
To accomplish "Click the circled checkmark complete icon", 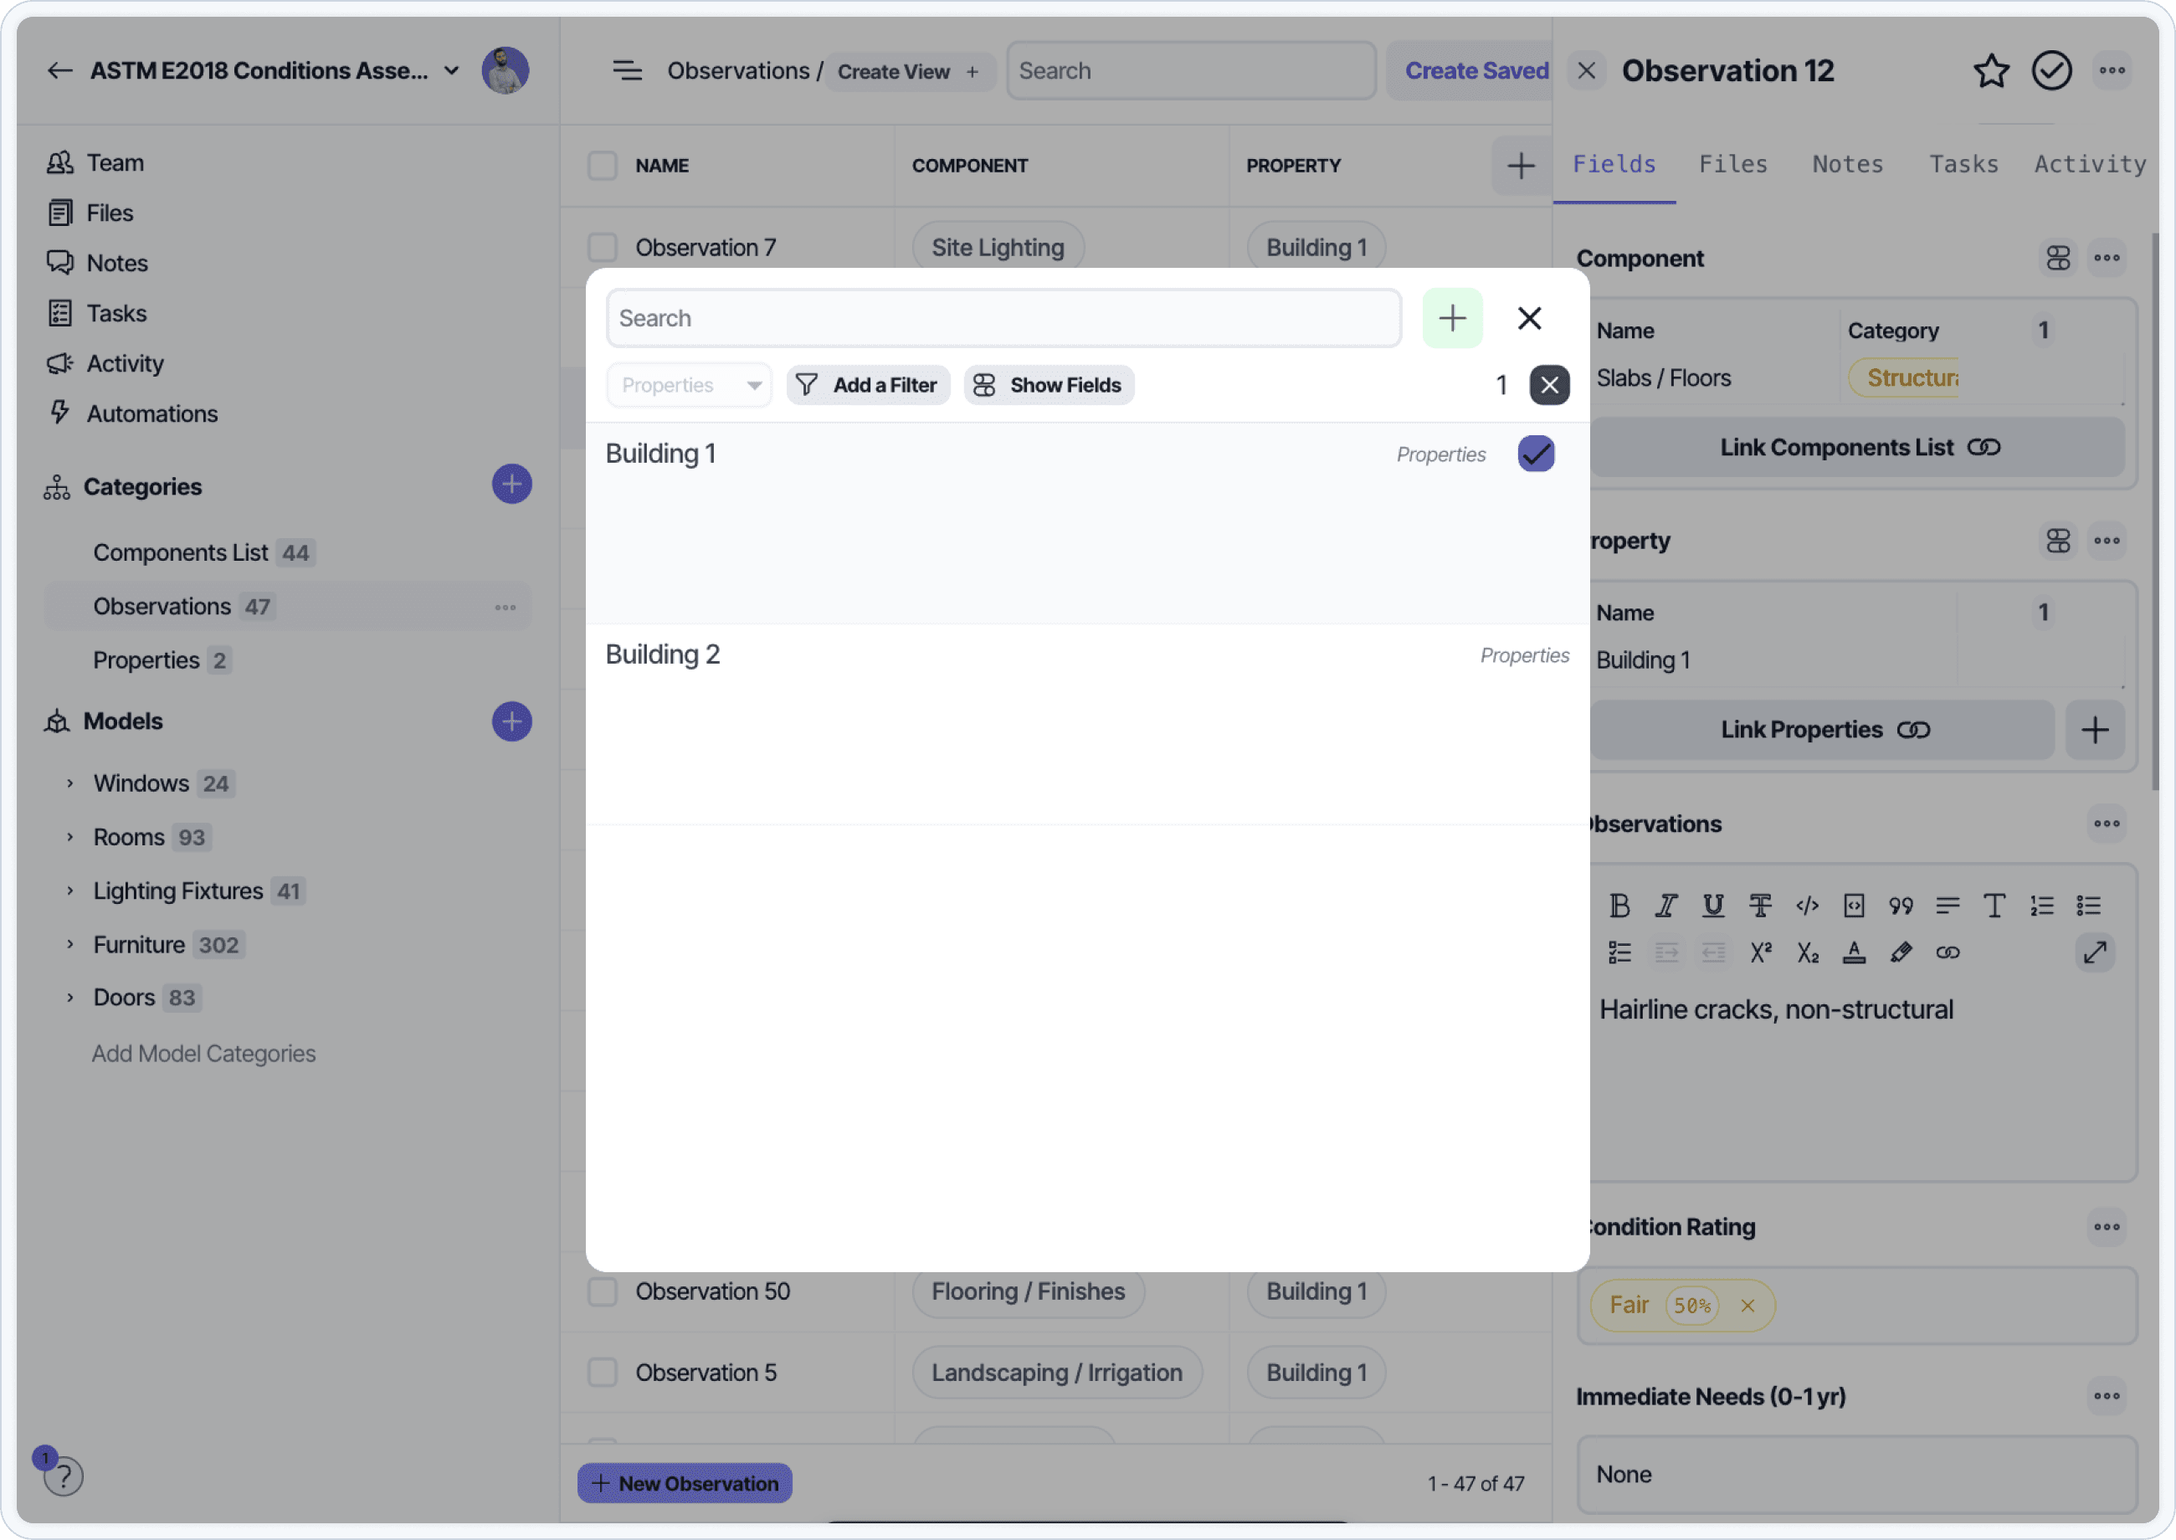I will [x=2050, y=70].
